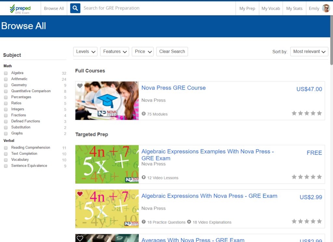
Task: Open Averages With Nova Press link
Action: (x=193, y=240)
